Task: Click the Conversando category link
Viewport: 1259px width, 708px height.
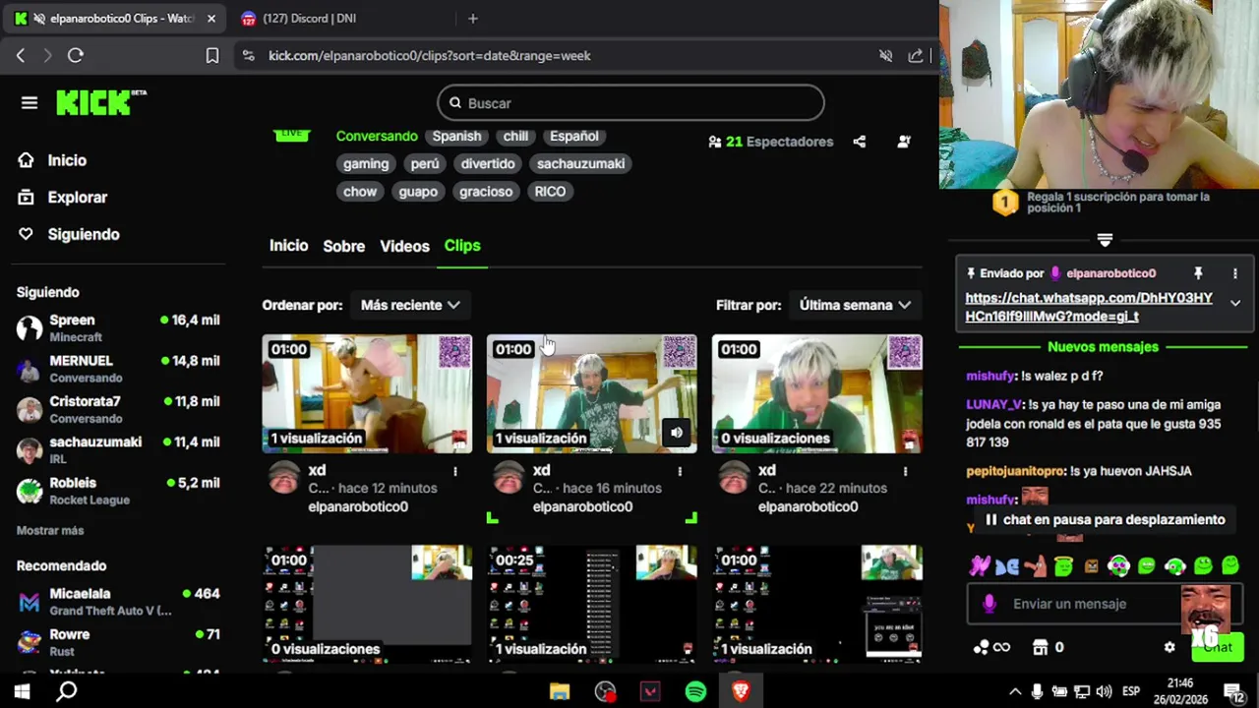Action: 377,137
